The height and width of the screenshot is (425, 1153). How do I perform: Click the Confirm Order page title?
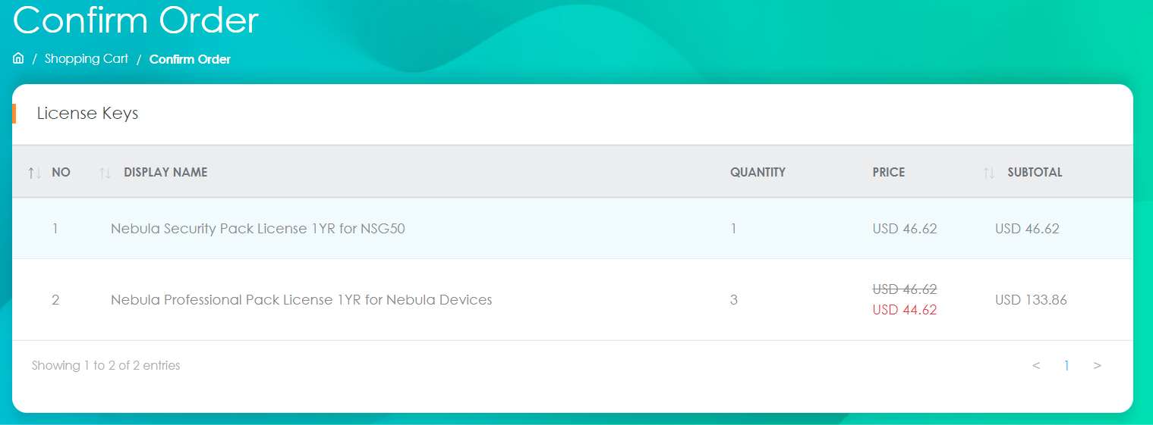pyautogui.click(x=136, y=20)
